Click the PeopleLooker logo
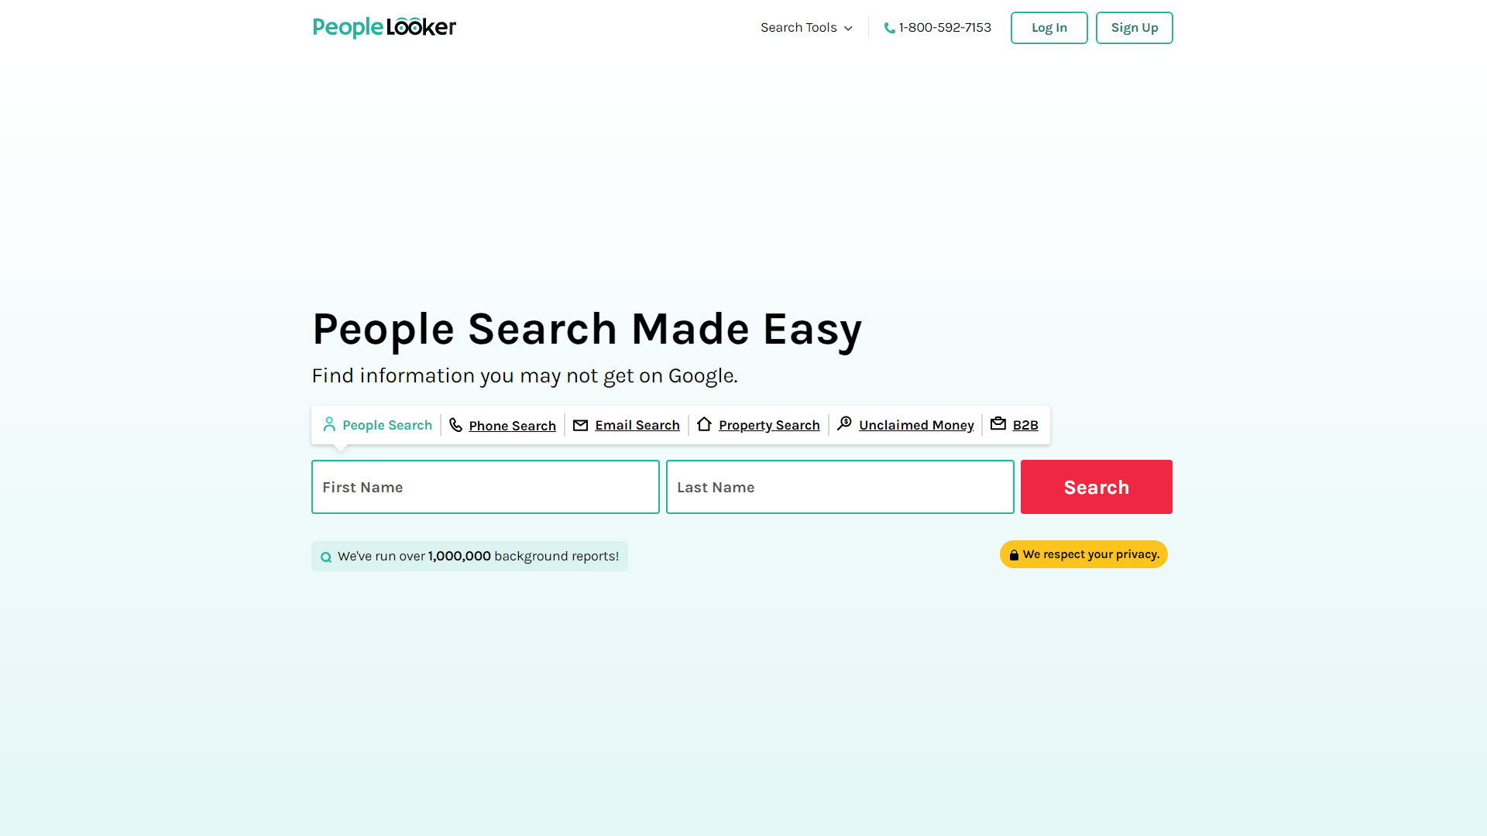The width and height of the screenshot is (1487, 836). [x=384, y=28]
